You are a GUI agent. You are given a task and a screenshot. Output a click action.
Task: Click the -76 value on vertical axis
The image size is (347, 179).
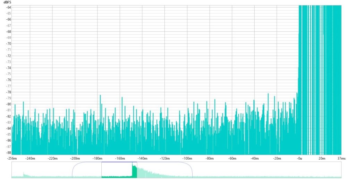(8, 80)
